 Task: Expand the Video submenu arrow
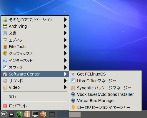(x=66, y=87)
